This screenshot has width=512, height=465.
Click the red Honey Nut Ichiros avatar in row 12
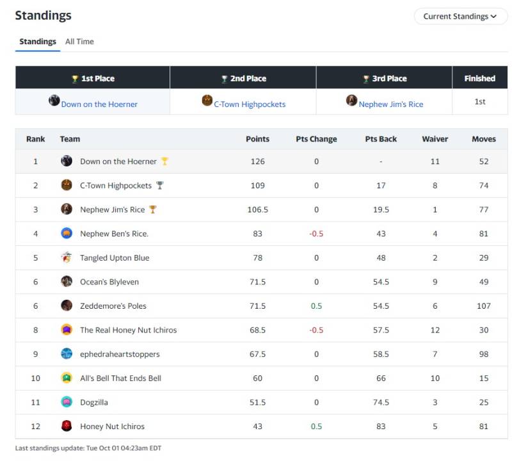[67, 426]
